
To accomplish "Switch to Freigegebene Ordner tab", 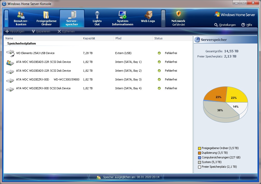I will (x=46, y=18).
